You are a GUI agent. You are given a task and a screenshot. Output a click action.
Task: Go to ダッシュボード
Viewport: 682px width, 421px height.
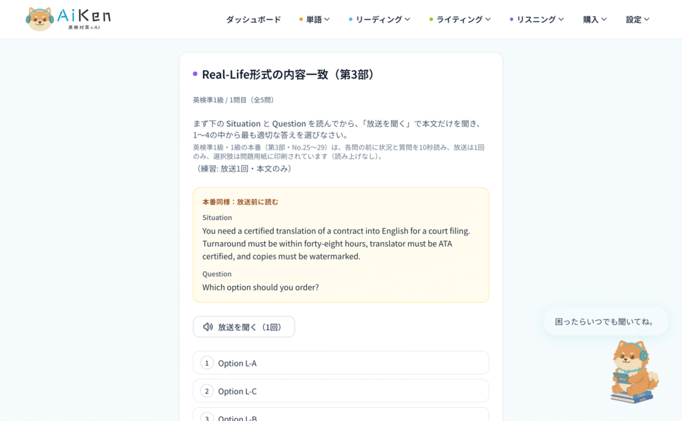tap(254, 19)
